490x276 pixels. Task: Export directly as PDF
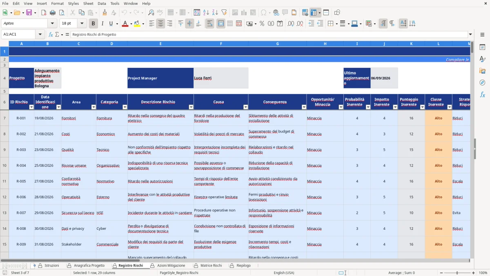point(44,13)
